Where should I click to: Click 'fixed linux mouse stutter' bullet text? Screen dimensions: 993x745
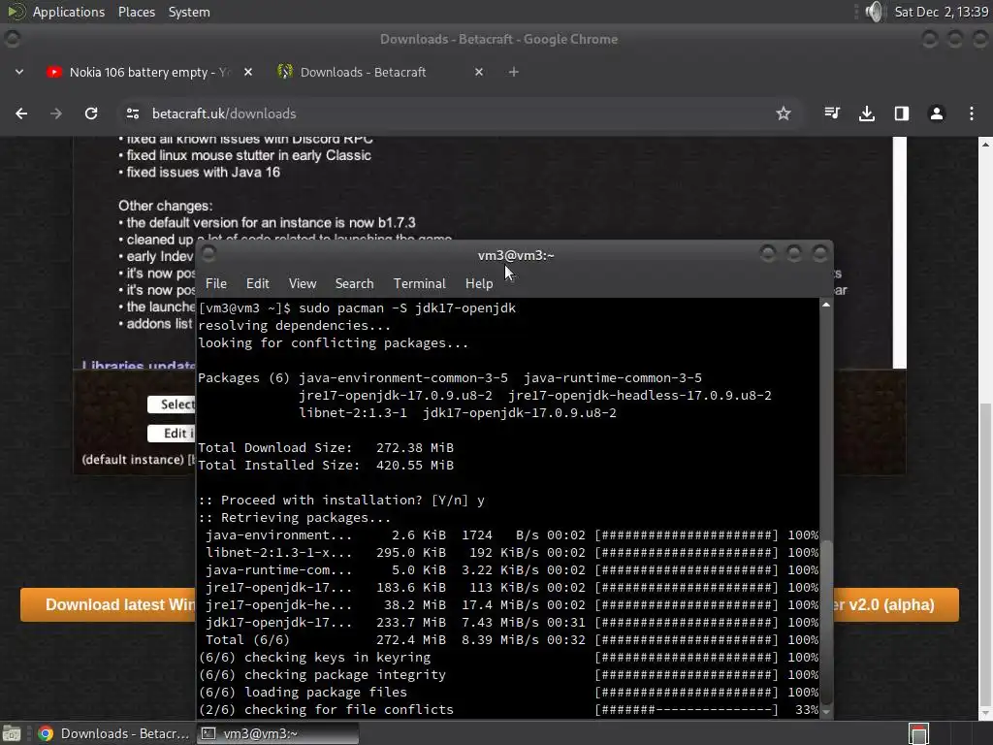coord(248,156)
